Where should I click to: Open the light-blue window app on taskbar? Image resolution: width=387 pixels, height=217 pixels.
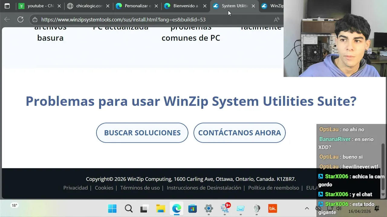tap(241, 209)
